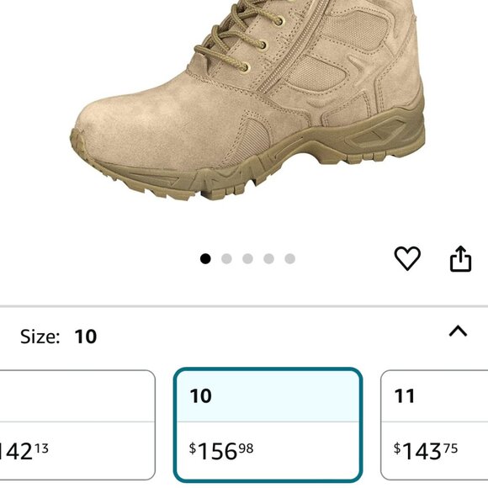The height and width of the screenshot is (488, 488).
Task: Select size 10 option priced $156.98
Action: pos(268,425)
